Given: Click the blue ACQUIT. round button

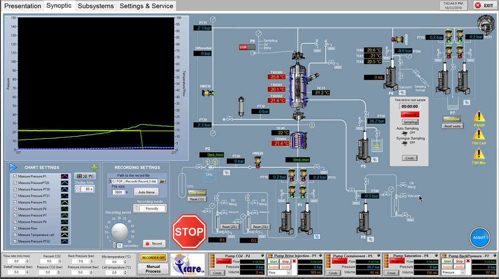Looking at the screenshot, I should 480,238.
